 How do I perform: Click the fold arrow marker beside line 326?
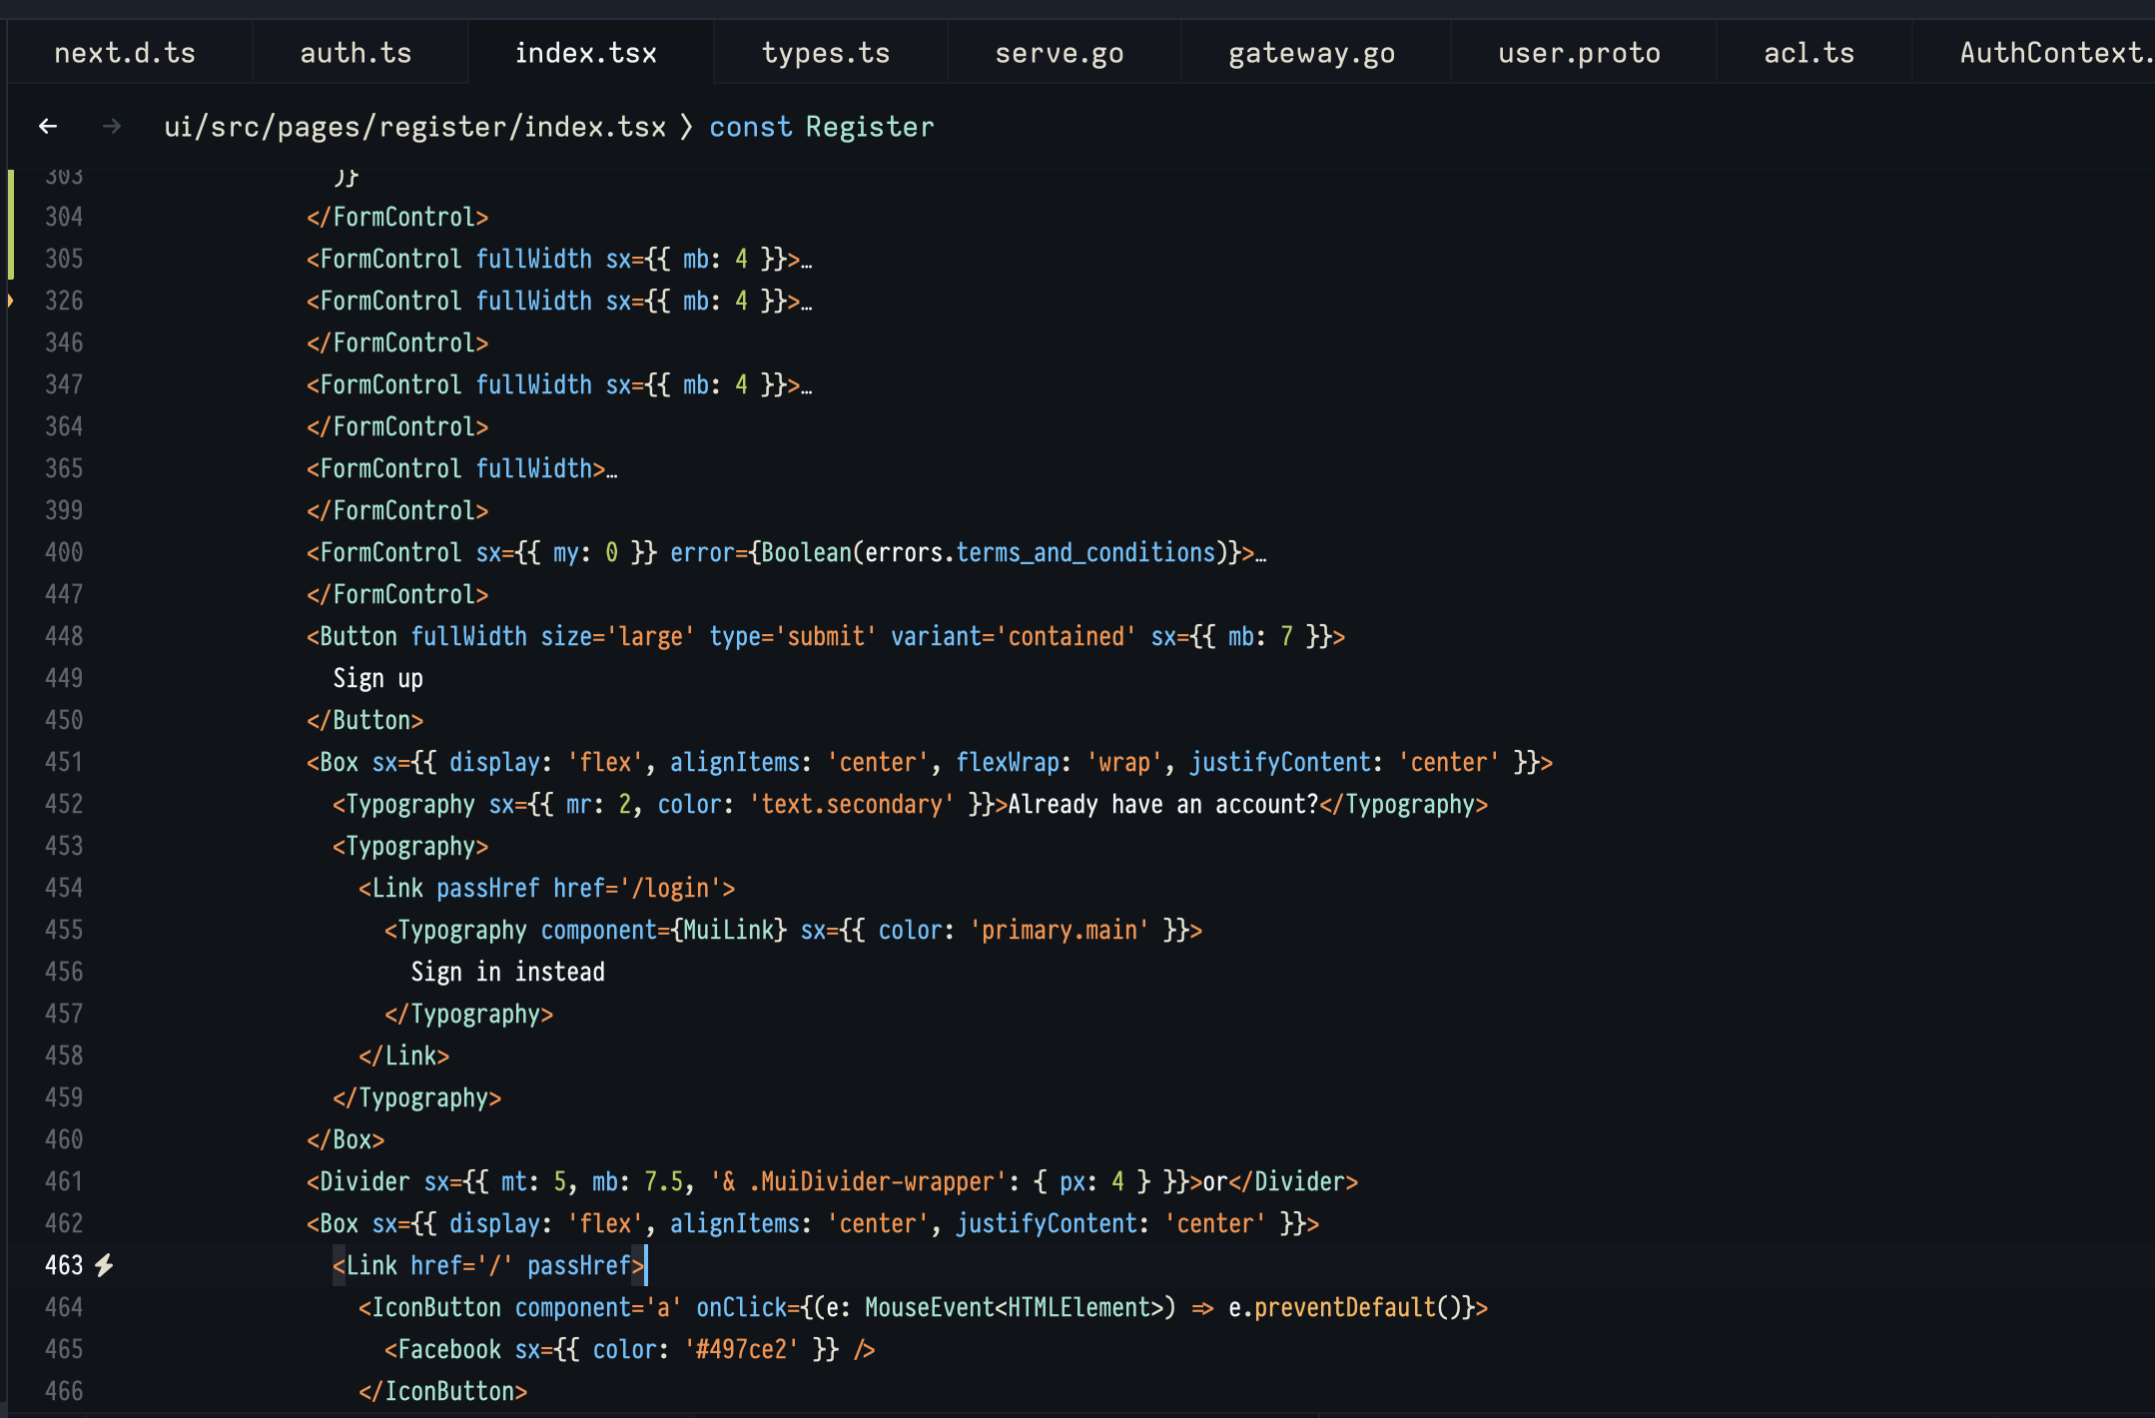tap(11, 301)
